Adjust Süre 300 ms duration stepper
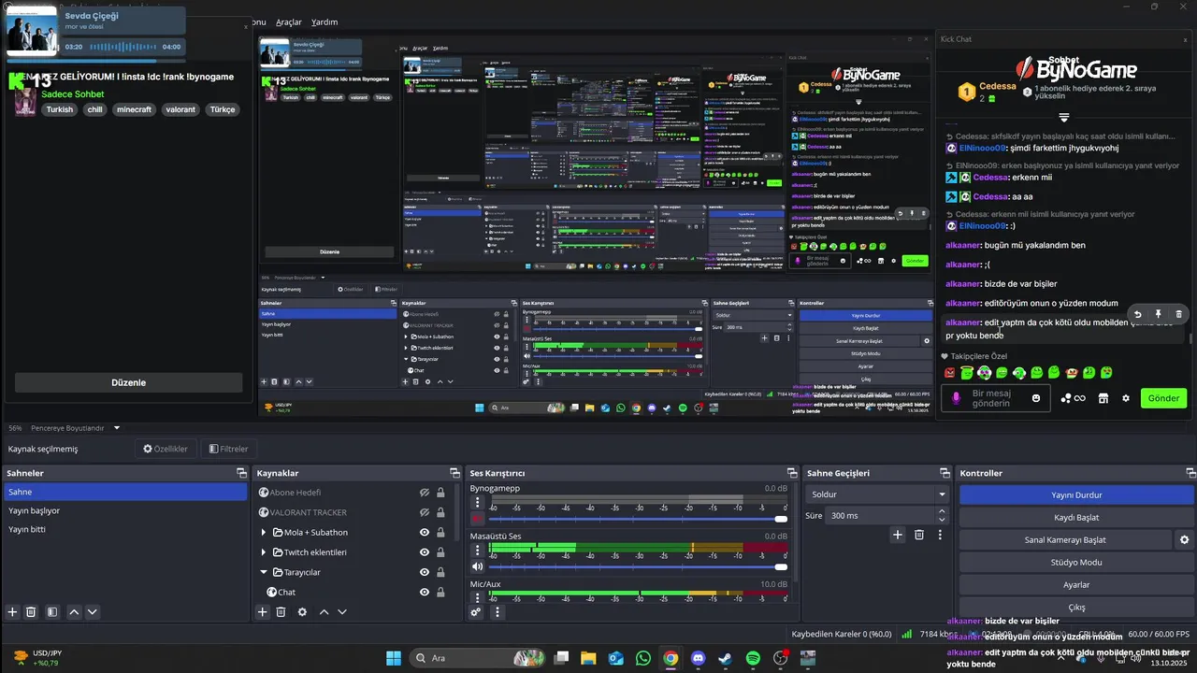 (x=941, y=516)
